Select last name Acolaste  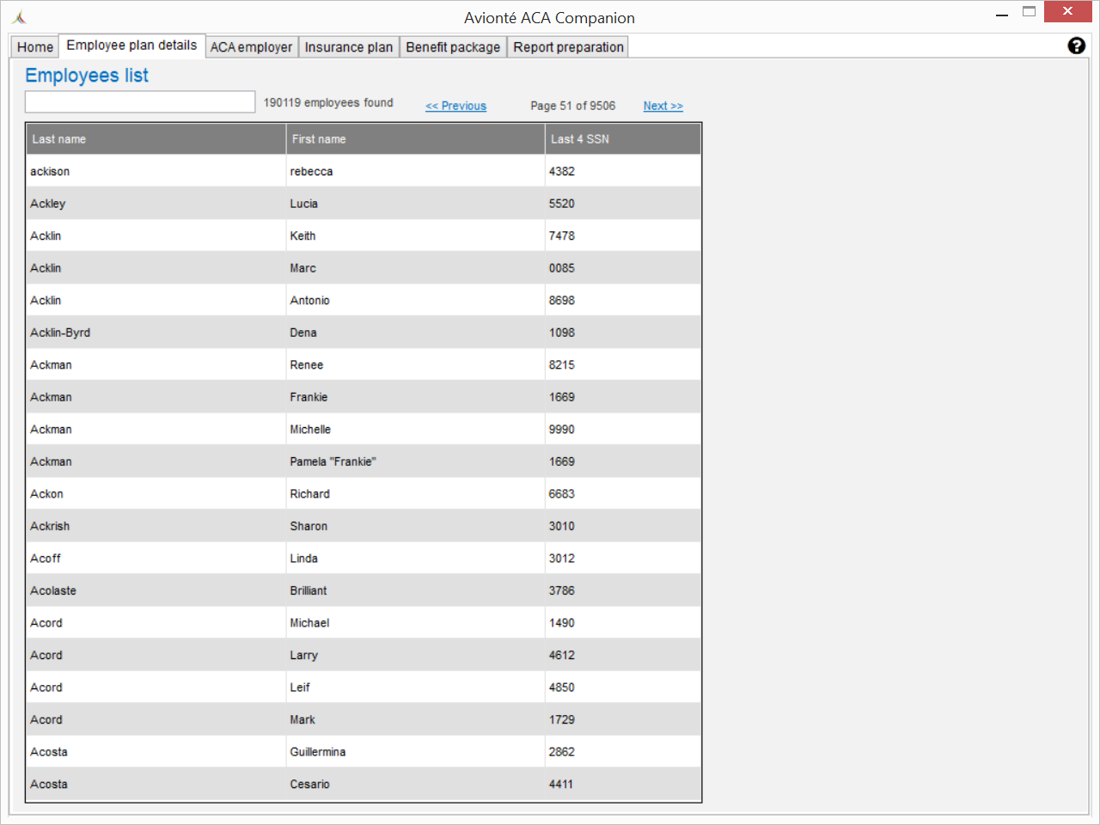coord(53,590)
